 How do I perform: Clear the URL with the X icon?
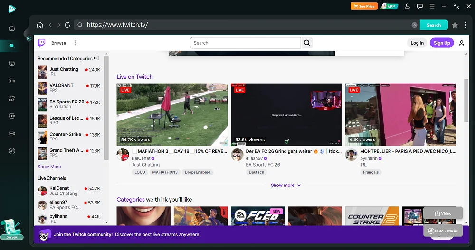(414, 25)
